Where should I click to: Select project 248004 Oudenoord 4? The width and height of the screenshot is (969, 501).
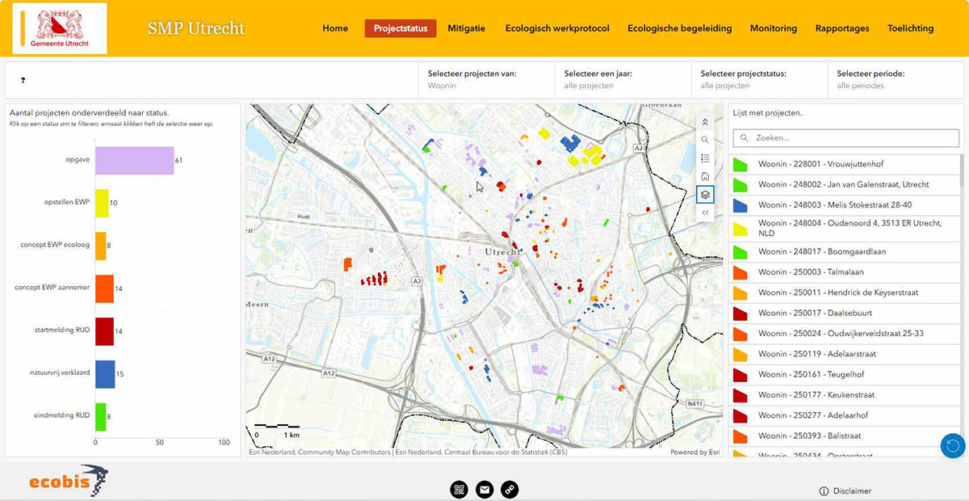(x=845, y=228)
